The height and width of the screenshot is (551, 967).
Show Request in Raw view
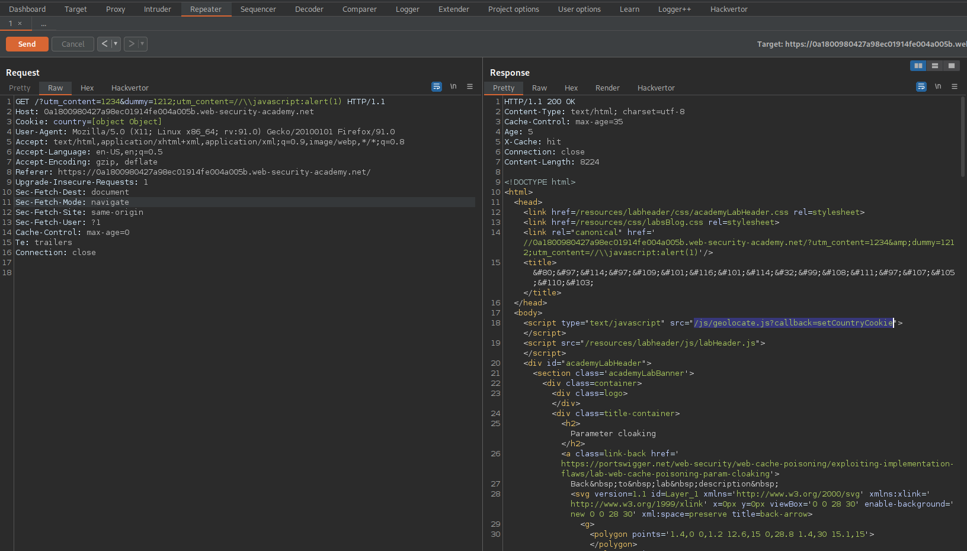(x=55, y=88)
